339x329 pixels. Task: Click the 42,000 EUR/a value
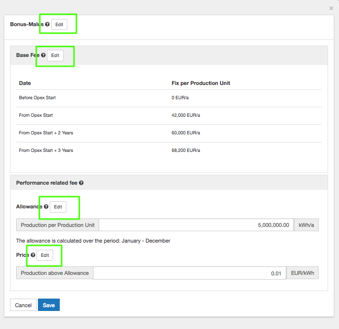click(186, 115)
